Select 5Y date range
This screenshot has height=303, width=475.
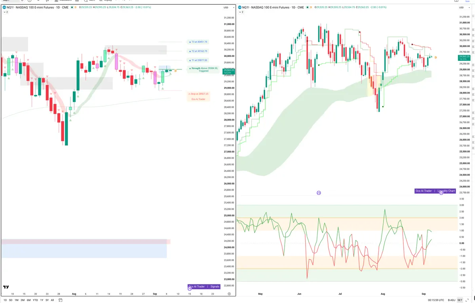(47, 300)
